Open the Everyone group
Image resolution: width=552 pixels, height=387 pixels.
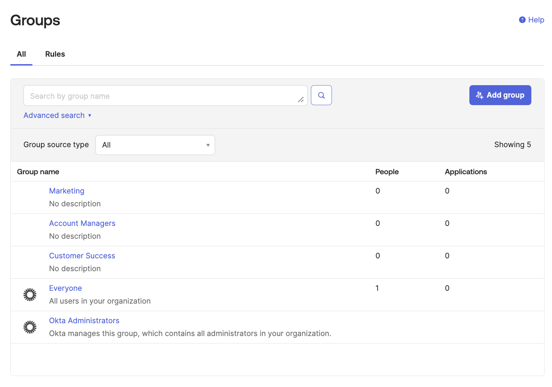[x=66, y=288]
